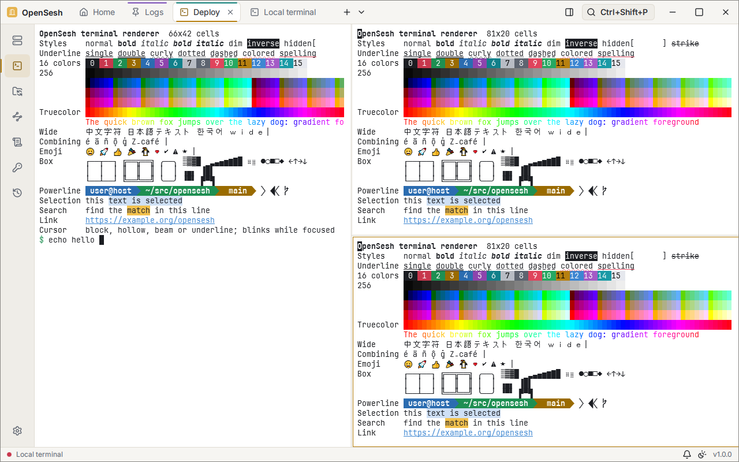Viewport: 739px width, 462px height.
Task: Open example.org link in upper-right terminal pane
Action: coord(468,220)
